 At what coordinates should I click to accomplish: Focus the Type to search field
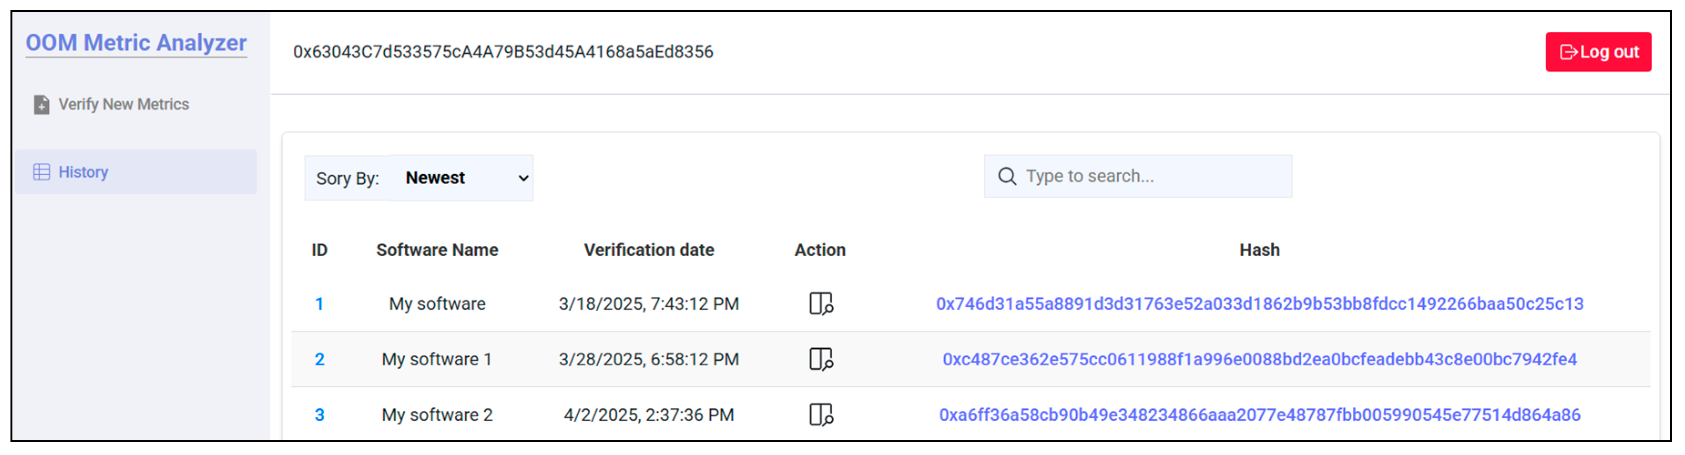pos(1151,177)
